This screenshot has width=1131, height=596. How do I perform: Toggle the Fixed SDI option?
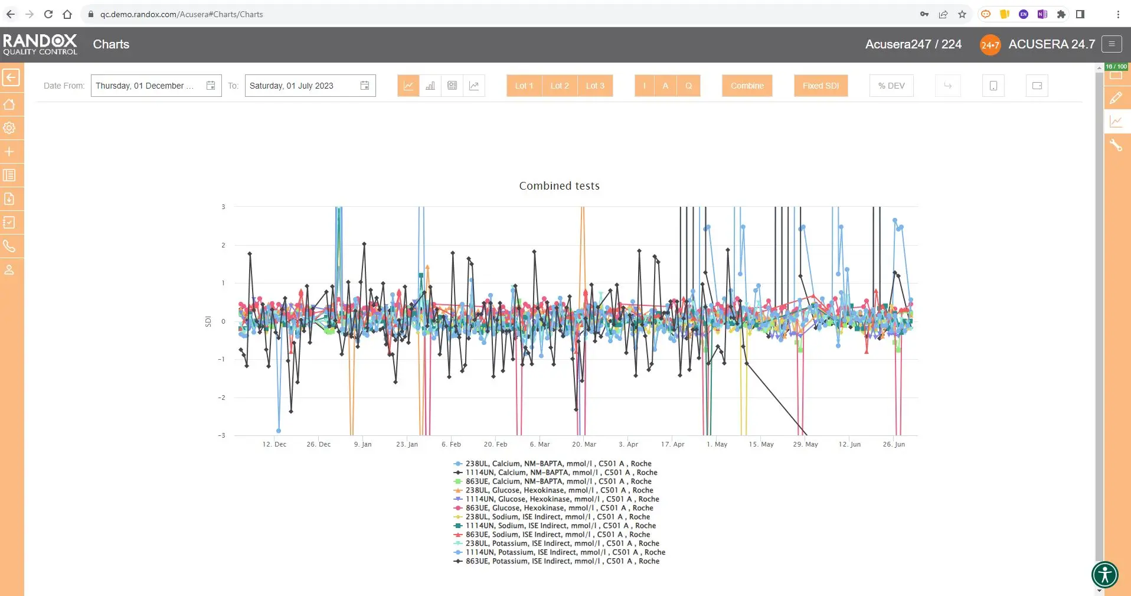pyautogui.click(x=821, y=86)
